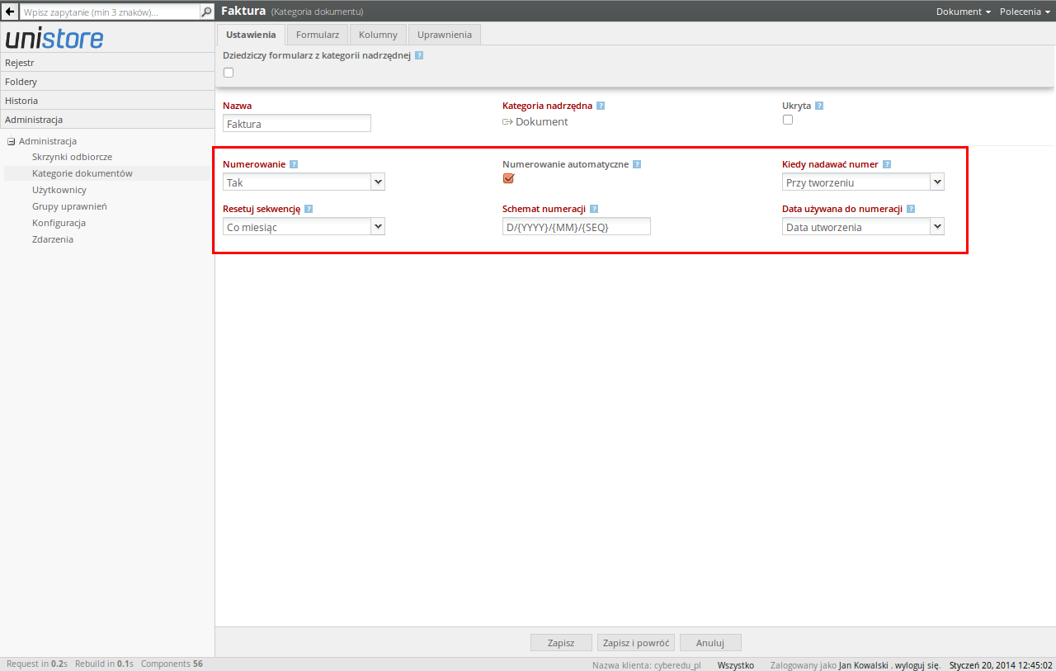
Task: Open Zdarzenia tree item
Action: pyautogui.click(x=53, y=239)
